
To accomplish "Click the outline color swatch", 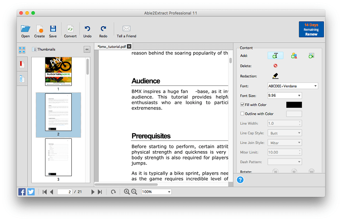I will (294, 113).
